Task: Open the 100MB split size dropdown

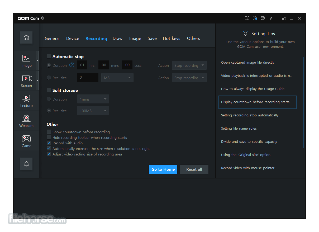Action: click(x=93, y=111)
